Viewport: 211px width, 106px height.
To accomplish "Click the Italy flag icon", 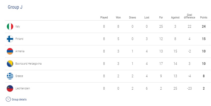I will 10,26.
